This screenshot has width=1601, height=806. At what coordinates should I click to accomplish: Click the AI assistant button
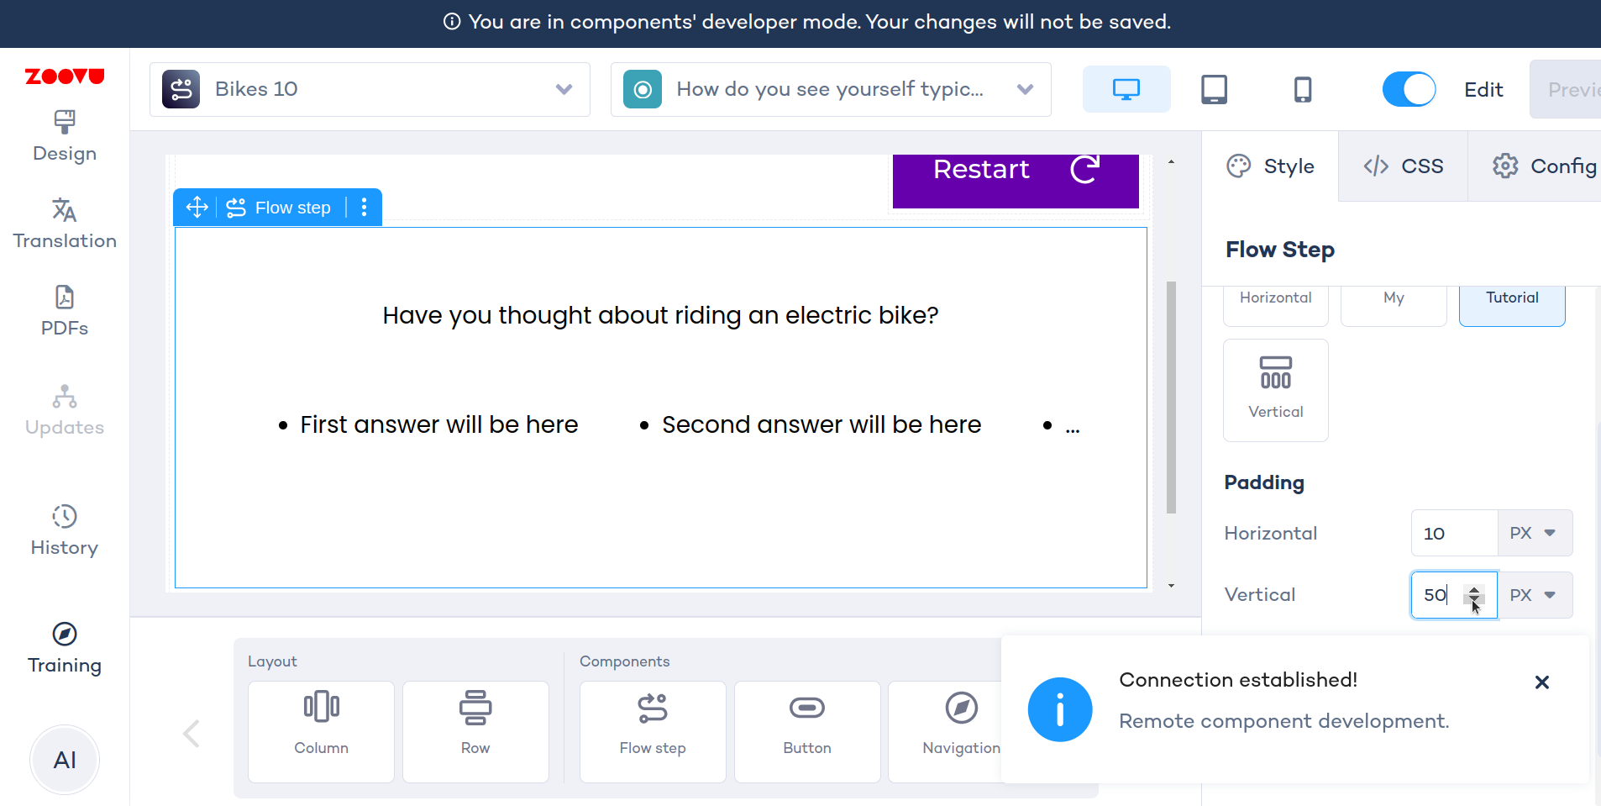click(x=65, y=760)
